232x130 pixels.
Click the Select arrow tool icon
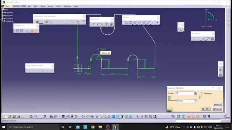coord(181,30)
